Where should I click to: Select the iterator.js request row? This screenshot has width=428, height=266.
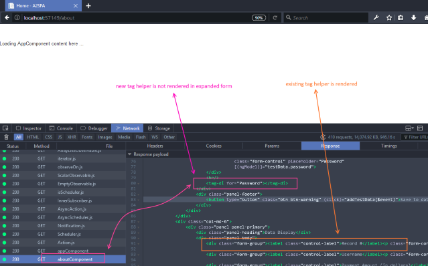63,158
